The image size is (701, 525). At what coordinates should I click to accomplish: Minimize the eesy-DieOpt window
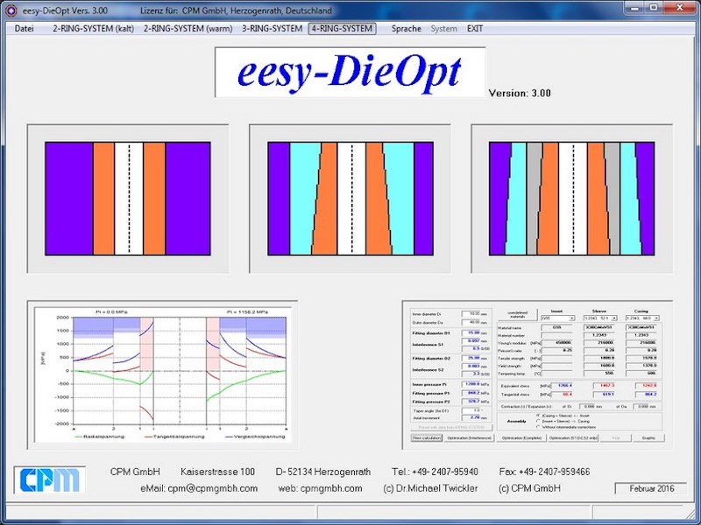[634, 8]
